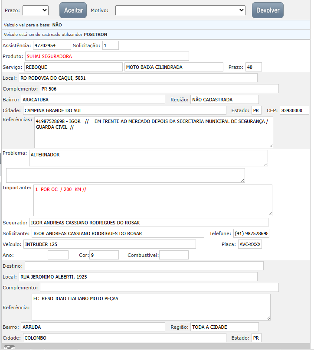Click the Problema text area with ALTERNADOR
This screenshot has width=314, height=350.
point(148,158)
